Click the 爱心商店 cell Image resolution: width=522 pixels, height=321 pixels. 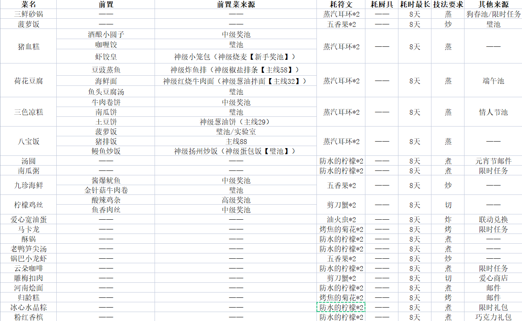coord(493,278)
